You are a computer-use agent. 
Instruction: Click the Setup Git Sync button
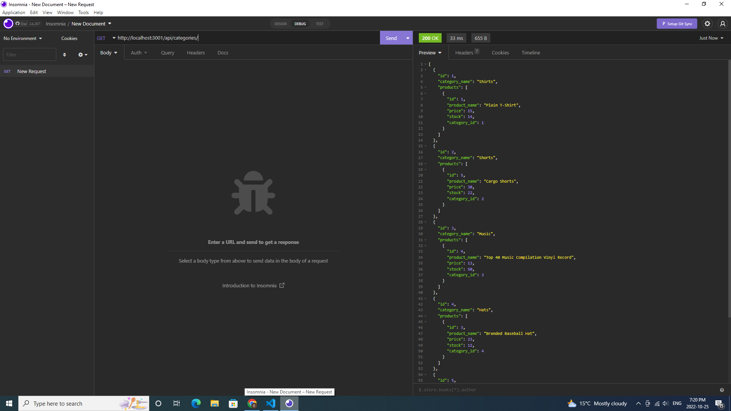677,24
